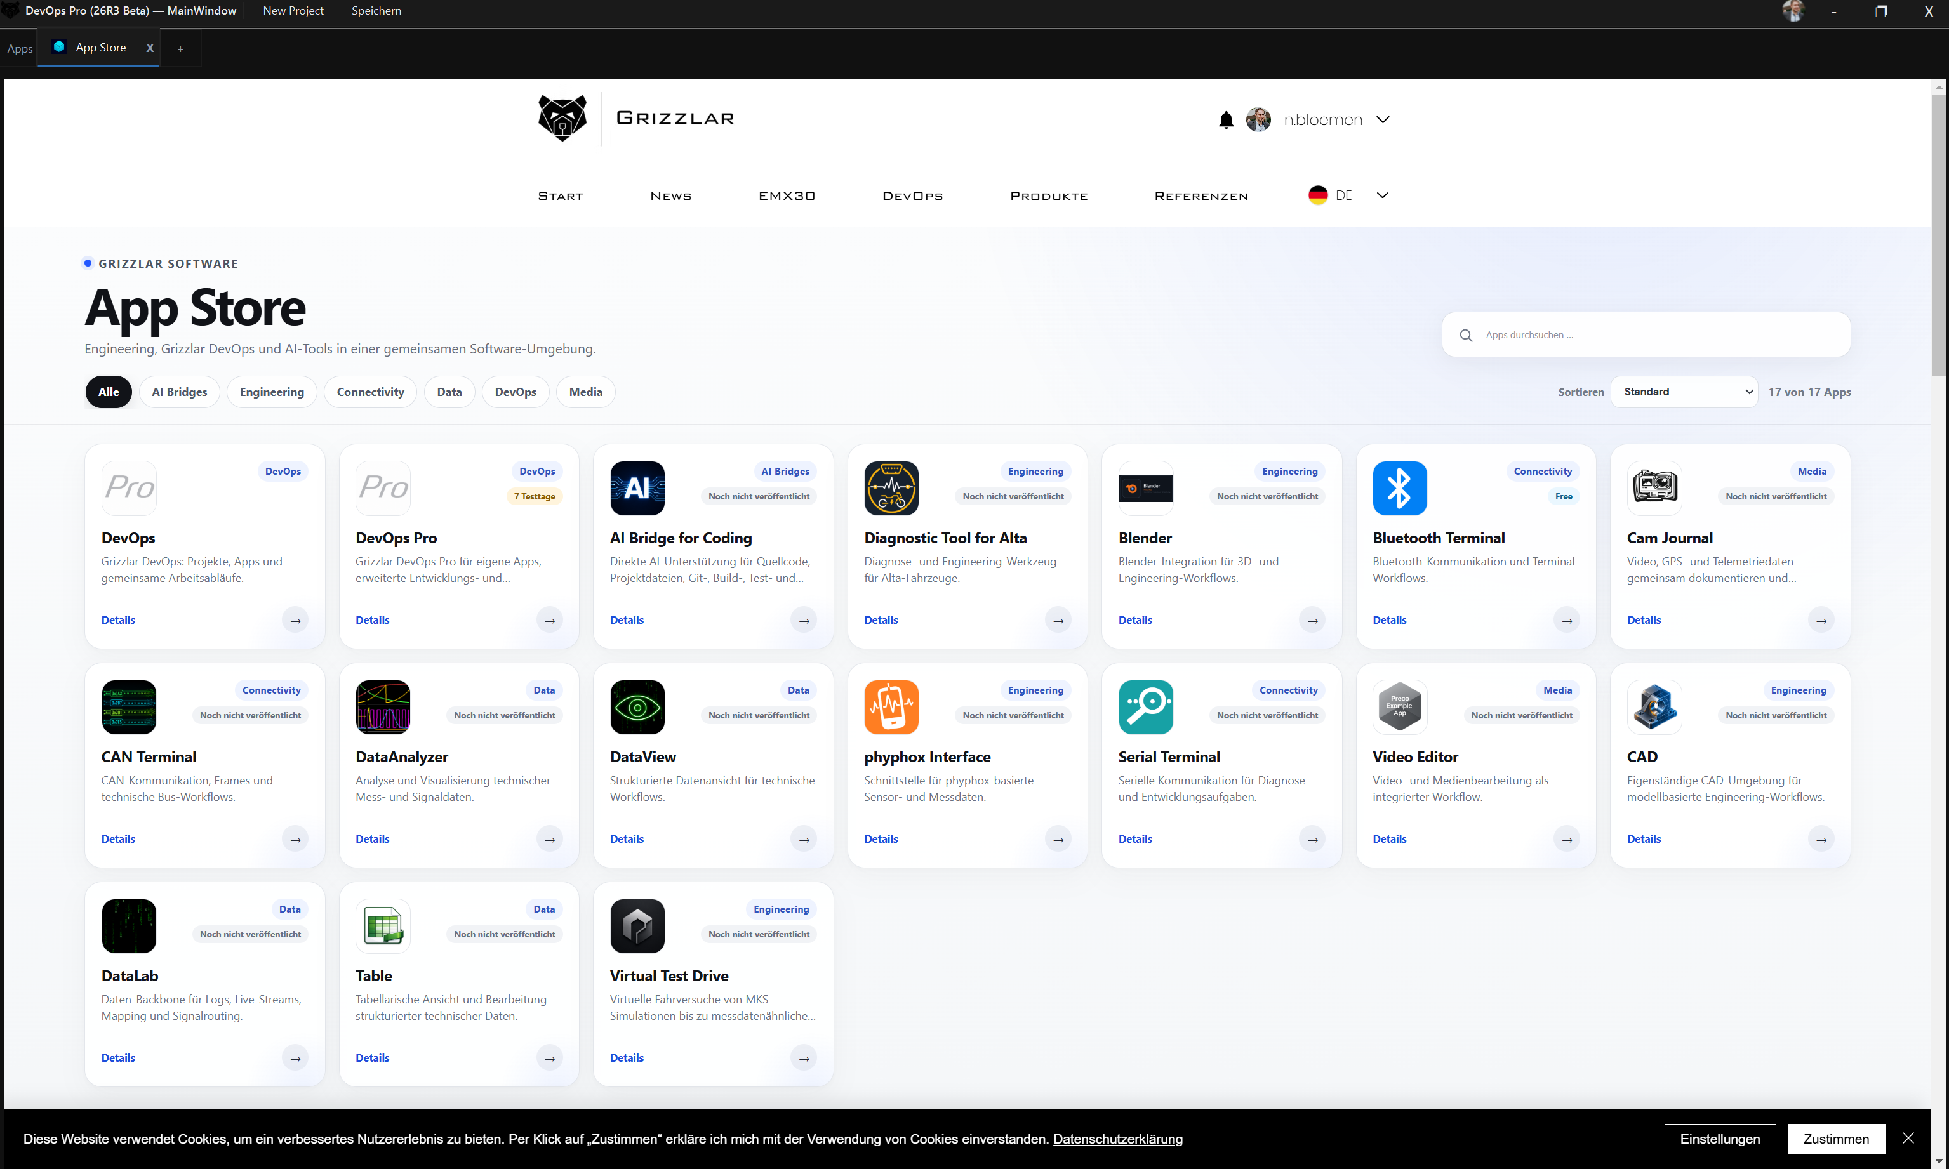This screenshot has height=1169, width=1949.
Task: Filter apps by Media category
Action: [585, 392]
